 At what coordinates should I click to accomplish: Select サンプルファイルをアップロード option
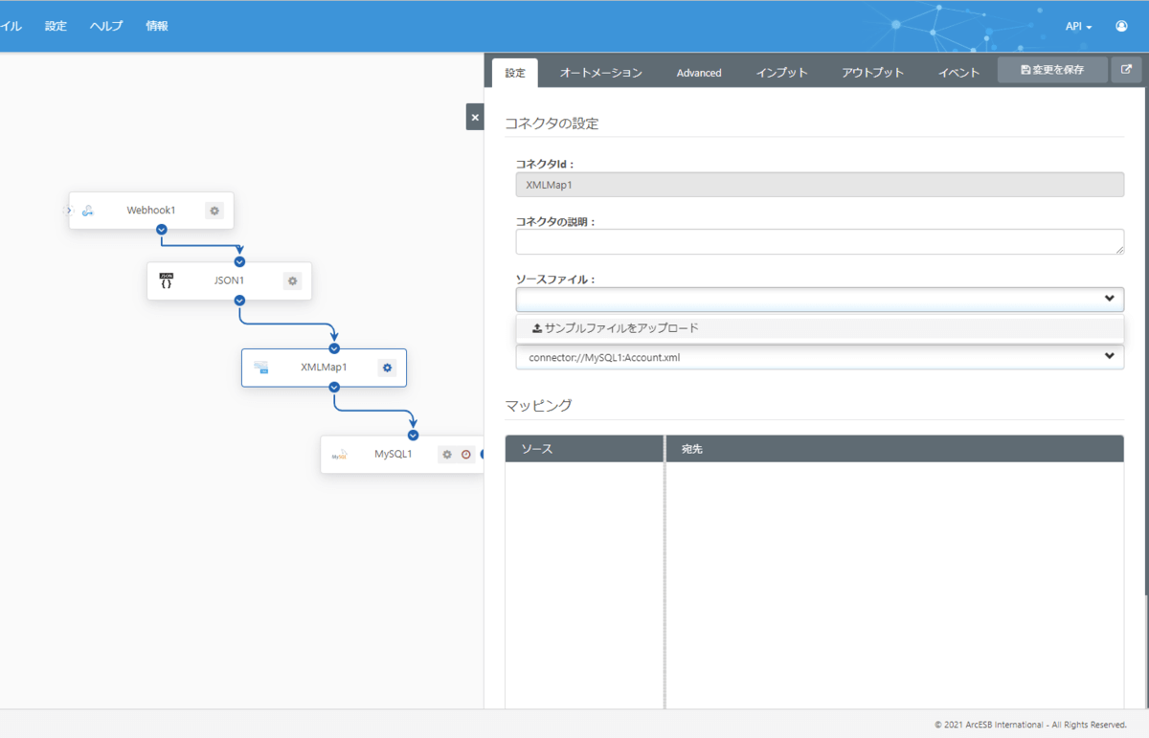[820, 328]
